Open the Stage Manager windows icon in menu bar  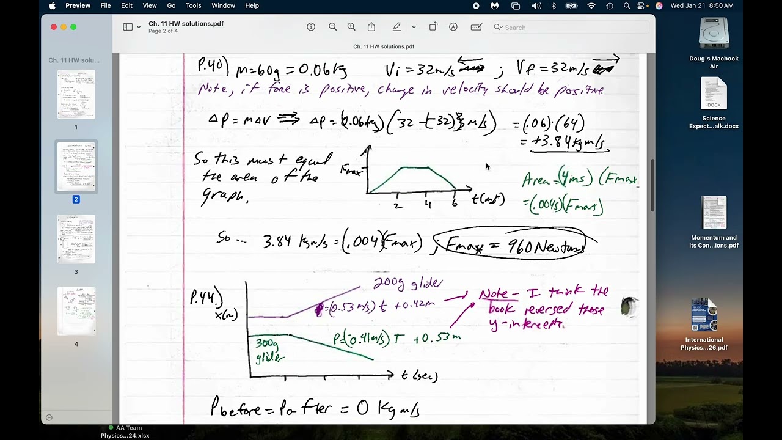[516, 5]
